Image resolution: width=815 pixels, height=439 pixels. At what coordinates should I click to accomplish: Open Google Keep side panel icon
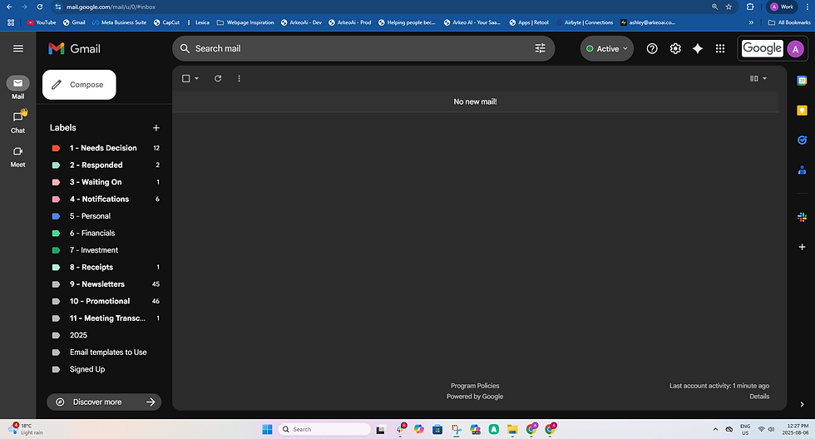[x=802, y=110]
